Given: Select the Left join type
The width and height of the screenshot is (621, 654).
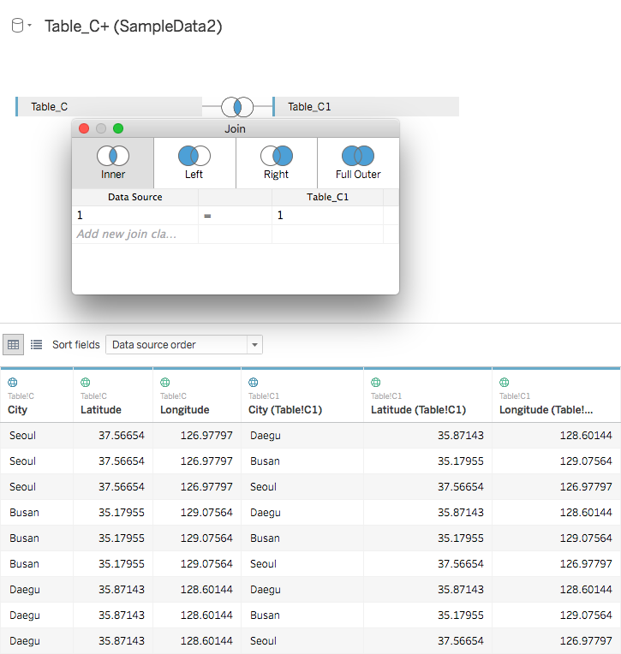Looking at the screenshot, I should click(x=194, y=163).
